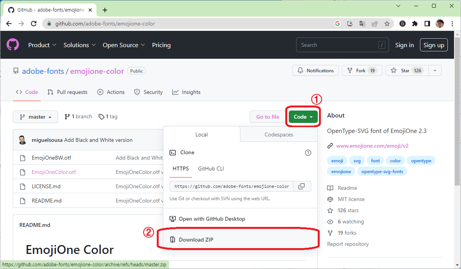Click the dark info extension icon
461x269 pixels.
[403, 24]
